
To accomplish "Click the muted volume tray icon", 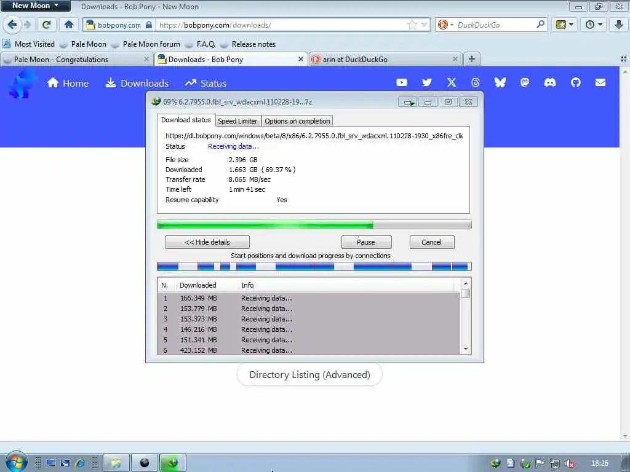I will click(570, 463).
